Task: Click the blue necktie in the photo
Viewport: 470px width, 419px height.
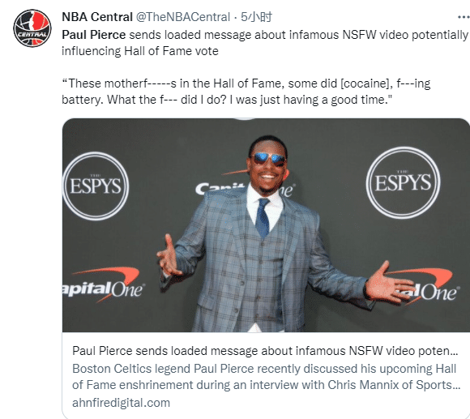Action: [x=263, y=218]
